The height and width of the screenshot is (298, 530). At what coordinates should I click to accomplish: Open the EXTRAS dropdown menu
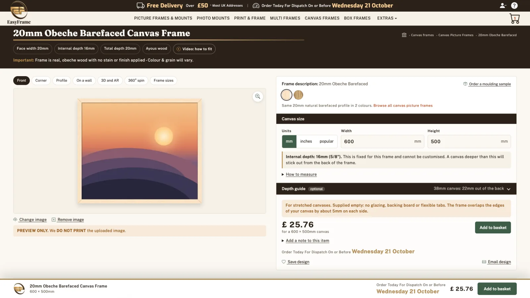pos(387,18)
